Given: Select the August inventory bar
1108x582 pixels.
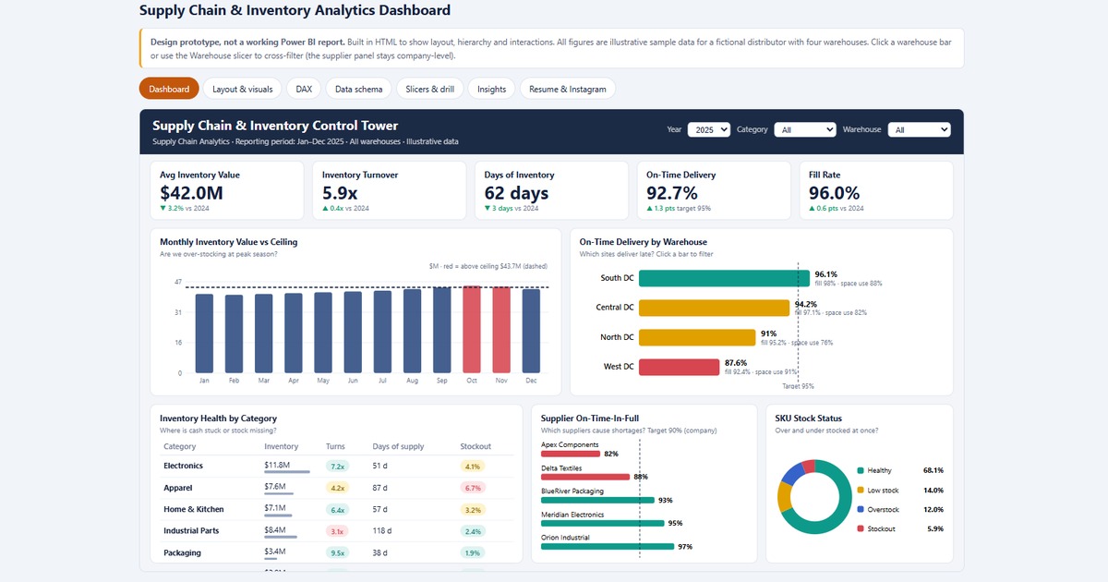Looking at the screenshot, I should click(x=412, y=331).
